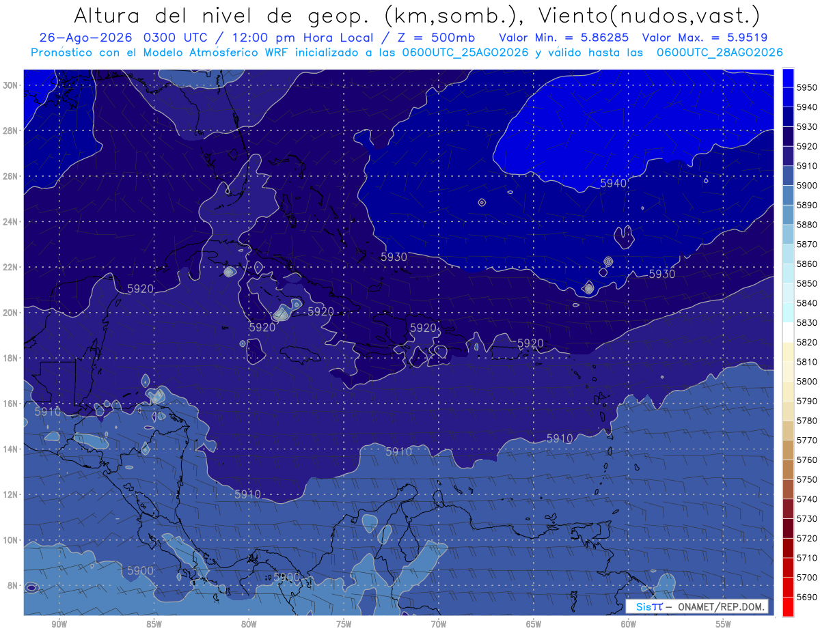The image size is (820, 633).
Task: Click the 65W longitude axis label
Action: [534, 625]
